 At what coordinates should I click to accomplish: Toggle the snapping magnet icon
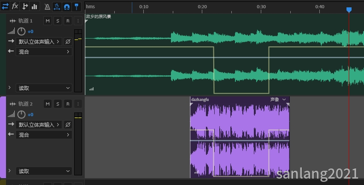coord(67,6)
